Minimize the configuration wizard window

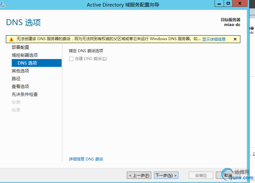point(219,3)
